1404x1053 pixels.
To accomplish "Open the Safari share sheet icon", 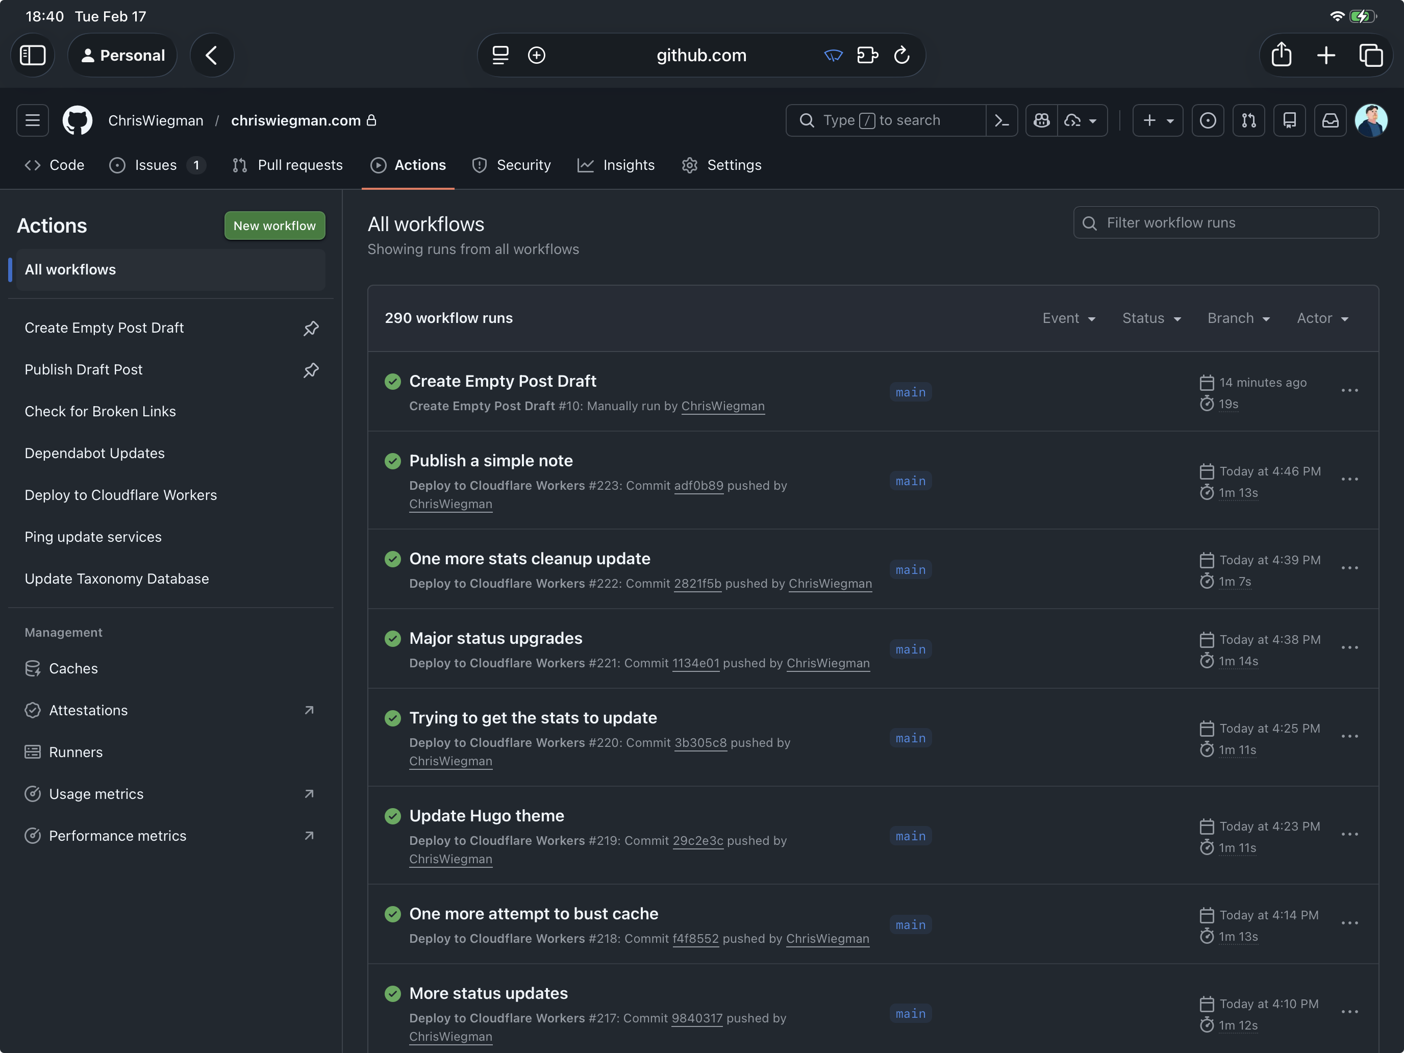I will click(x=1281, y=55).
